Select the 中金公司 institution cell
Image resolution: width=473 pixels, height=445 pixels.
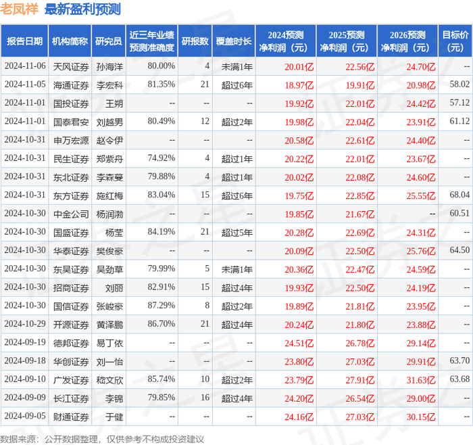[71, 214]
